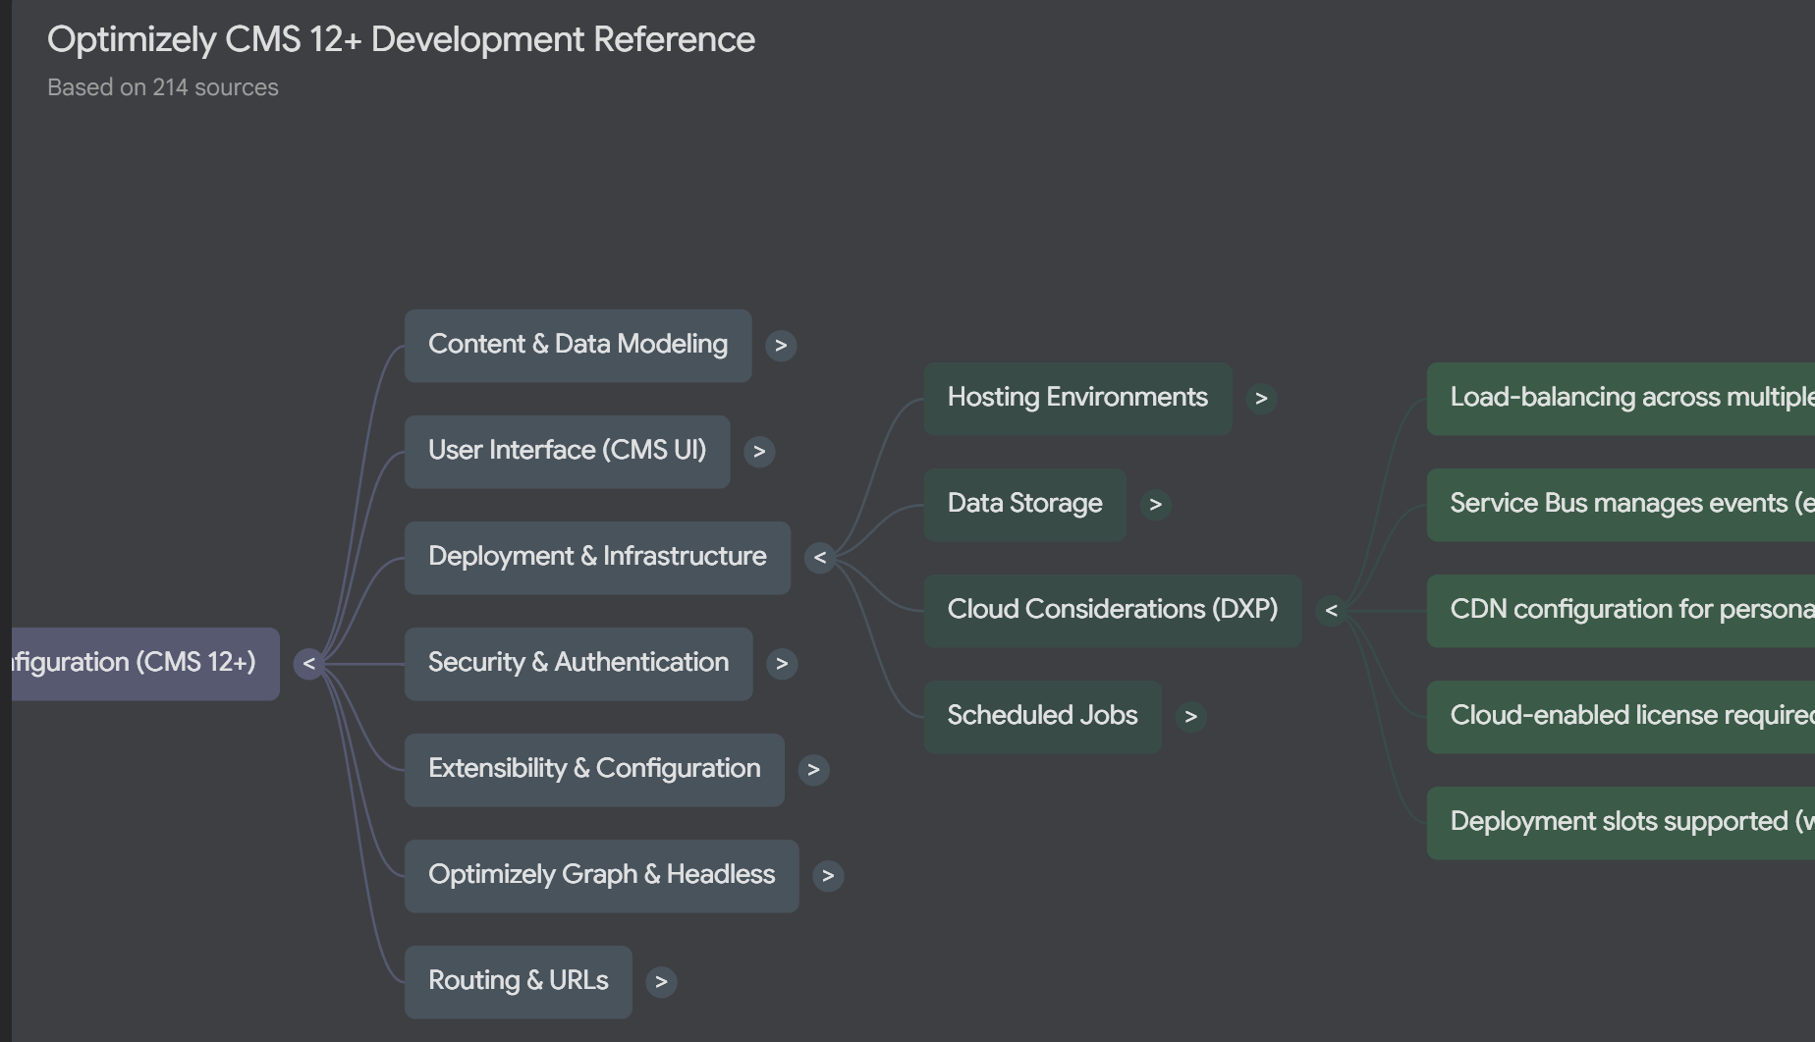Expand the Hosting Environments chevron

coord(1261,399)
